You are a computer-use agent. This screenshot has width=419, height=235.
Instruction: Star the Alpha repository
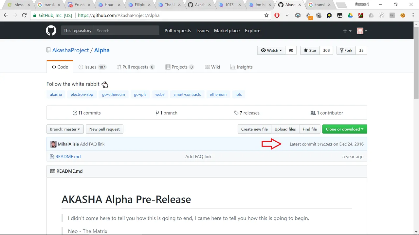click(310, 50)
